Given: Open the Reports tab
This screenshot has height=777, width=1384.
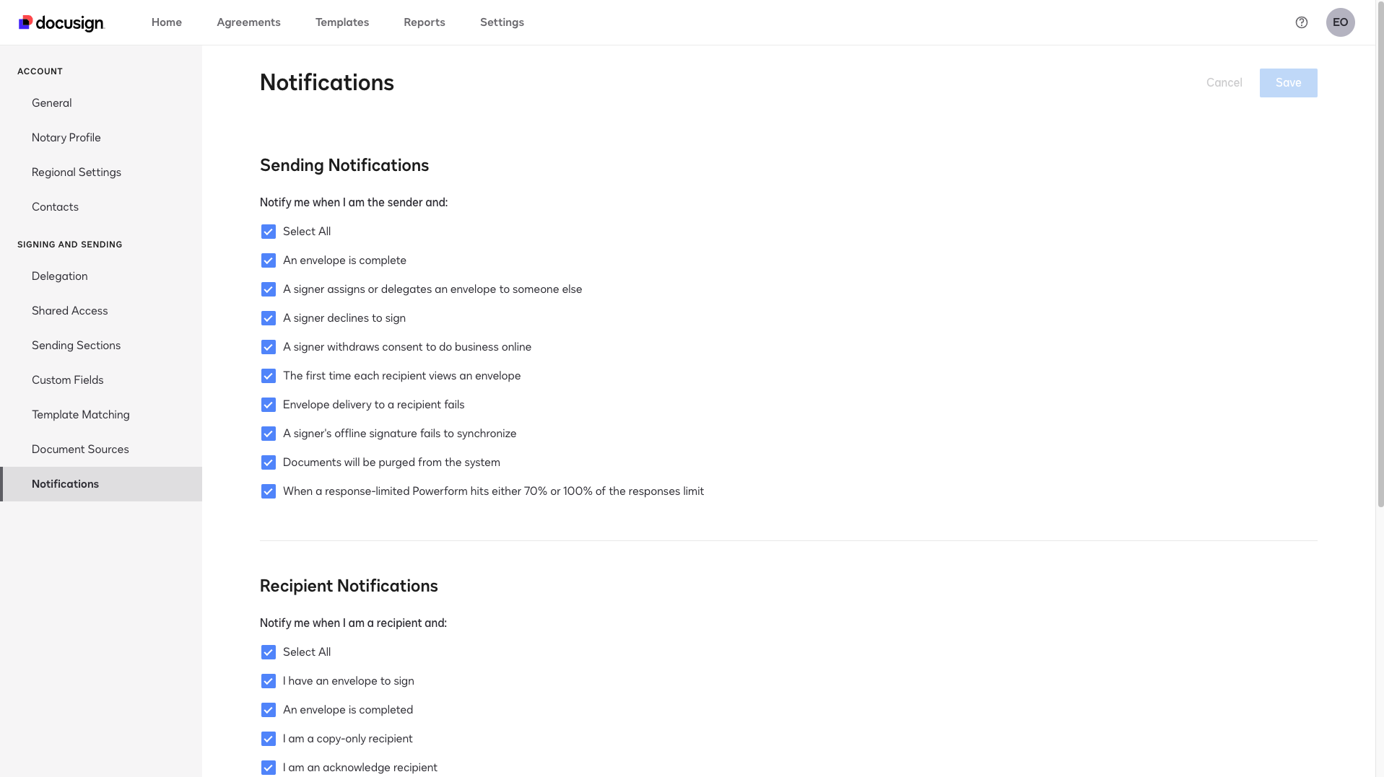Looking at the screenshot, I should 425,22.
